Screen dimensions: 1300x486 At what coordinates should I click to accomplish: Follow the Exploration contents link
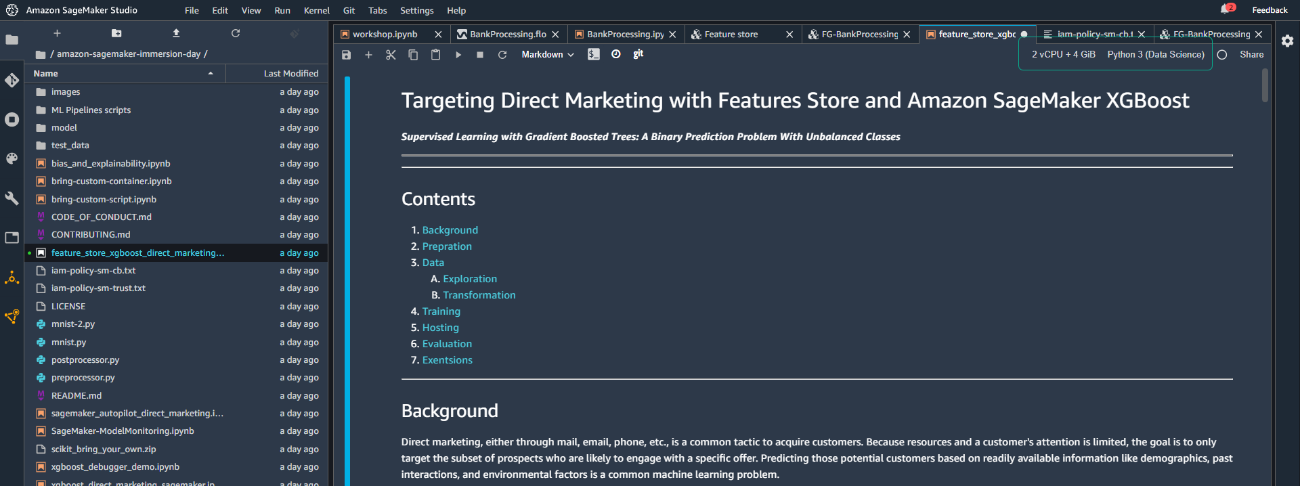[x=470, y=279]
